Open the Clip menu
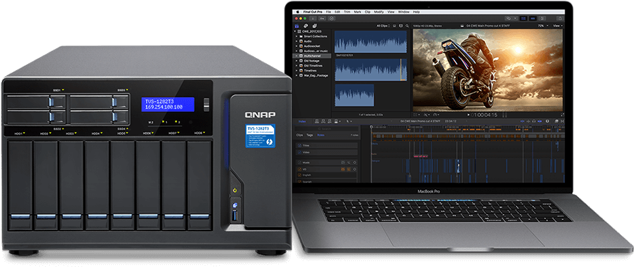The height and width of the screenshot is (267, 634). tap(368, 12)
